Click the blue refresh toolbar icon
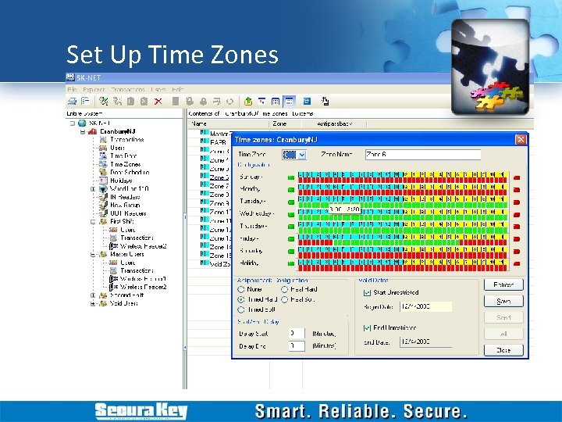This screenshot has height=422, width=562. click(307, 102)
